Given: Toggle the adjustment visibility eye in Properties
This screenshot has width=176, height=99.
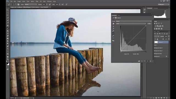Looking at the screenshot, I should click(148, 61).
